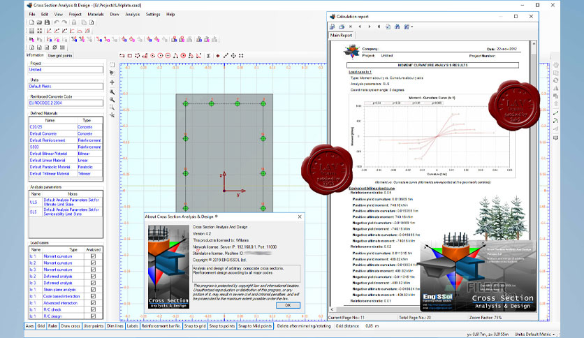Toggle Snap to Mid points option
The image size is (584, 338).
point(255,325)
